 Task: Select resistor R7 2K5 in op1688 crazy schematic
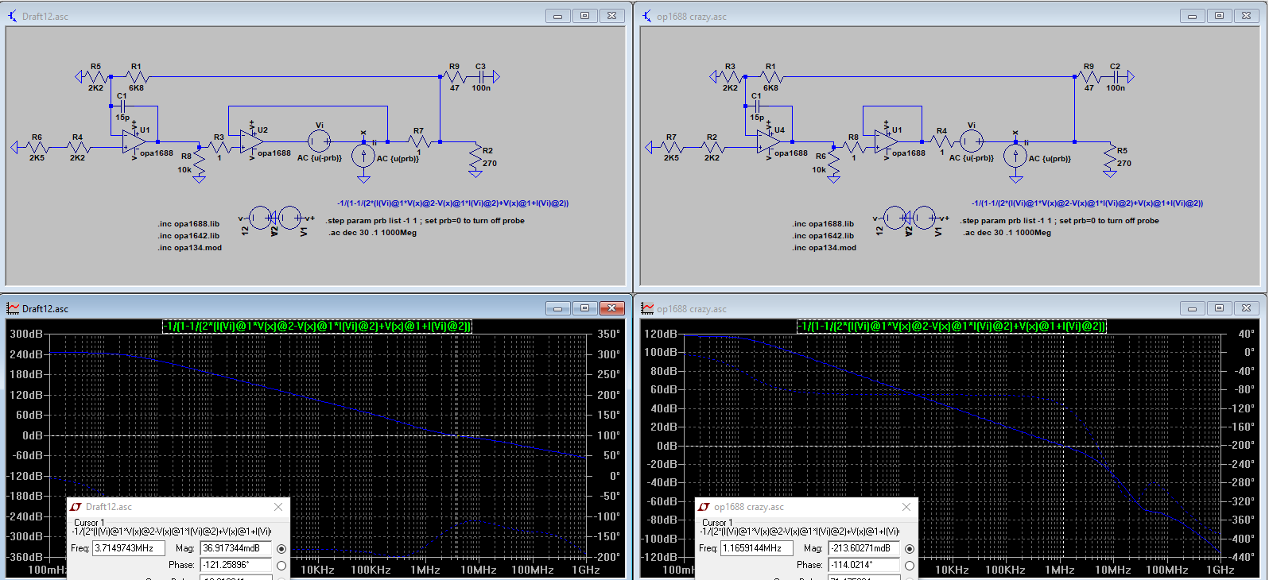[x=671, y=147]
